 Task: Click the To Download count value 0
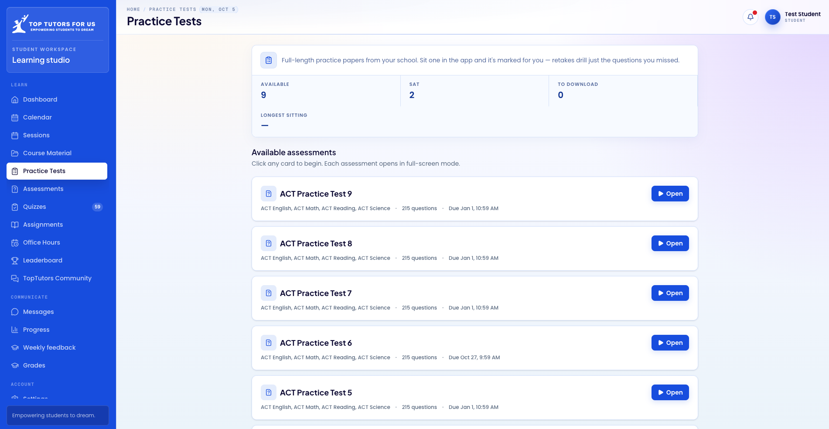tap(561, 95)
